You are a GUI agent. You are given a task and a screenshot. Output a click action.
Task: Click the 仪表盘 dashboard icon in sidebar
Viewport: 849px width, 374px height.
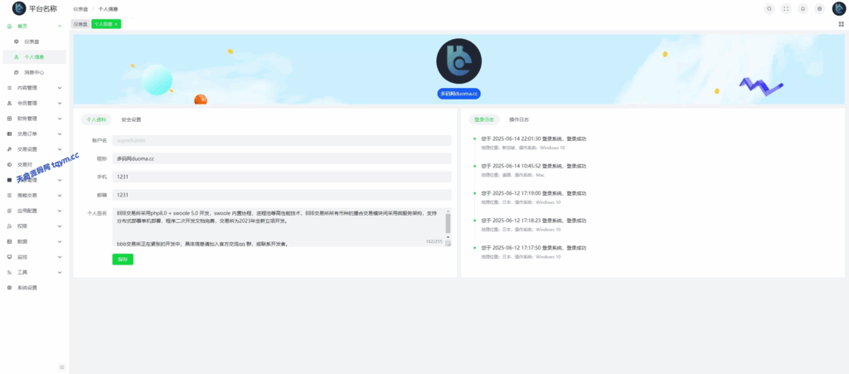click(17, 41)
